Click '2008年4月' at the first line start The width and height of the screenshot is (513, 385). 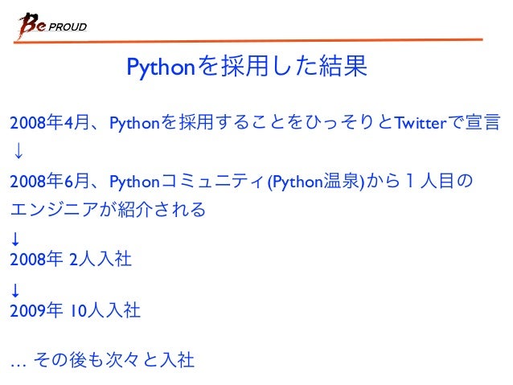pyautogui.click(x=50, y=123)
